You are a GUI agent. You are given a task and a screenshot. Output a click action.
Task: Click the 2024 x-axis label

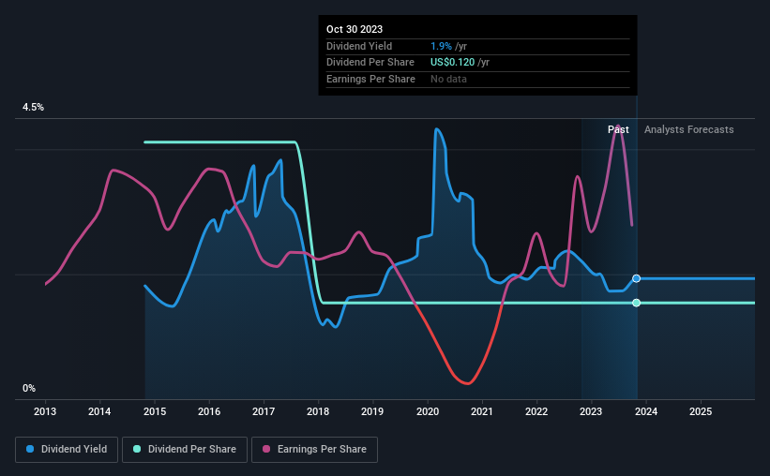pos(646,411)
